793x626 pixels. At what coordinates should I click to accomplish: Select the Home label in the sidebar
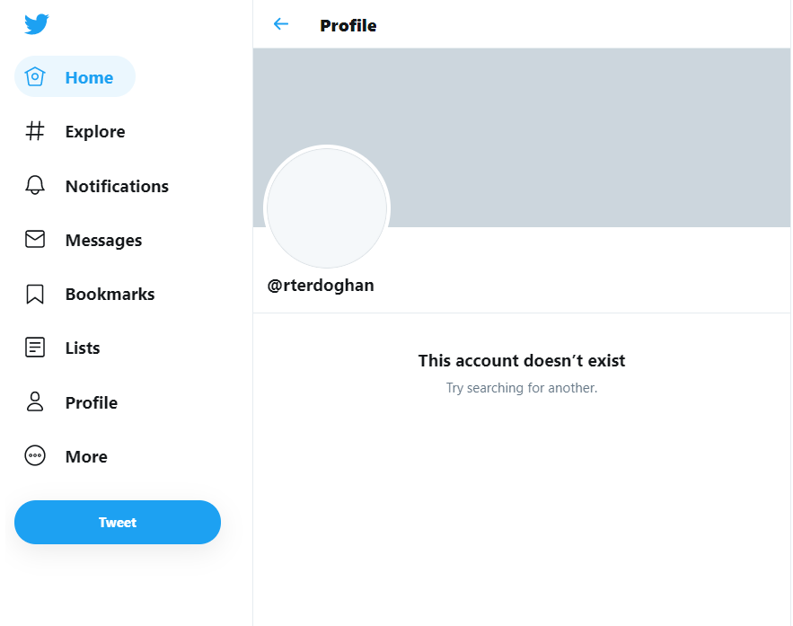89,77
